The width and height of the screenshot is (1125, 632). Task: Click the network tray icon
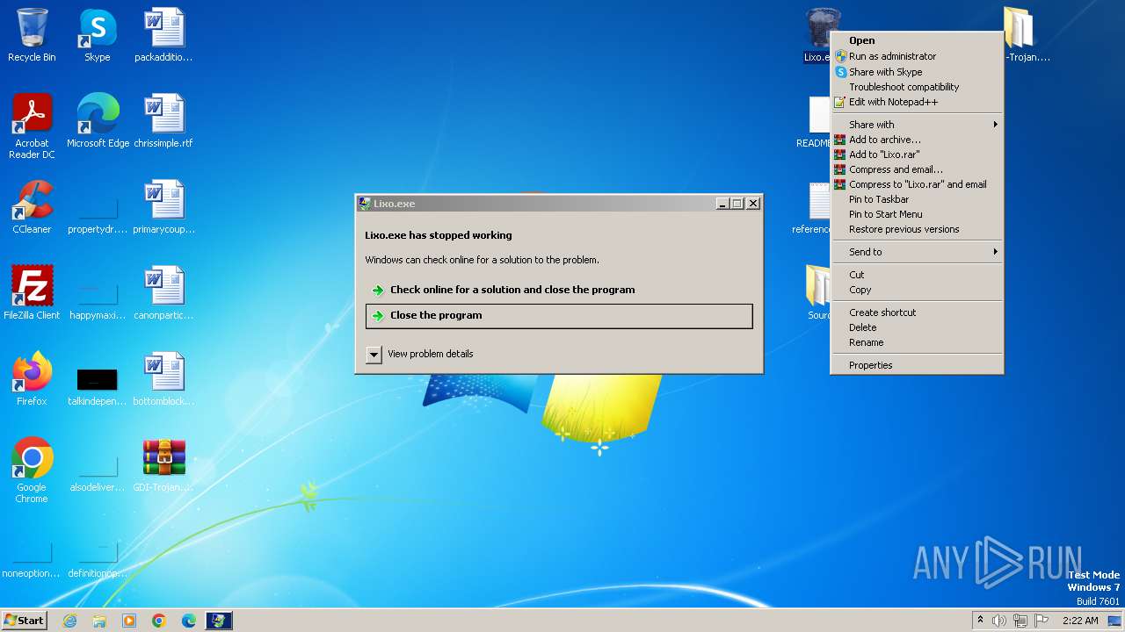[1020, 621]
